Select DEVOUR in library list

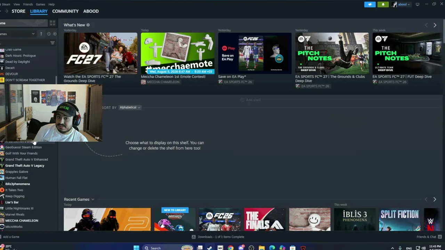pos(11,74)
